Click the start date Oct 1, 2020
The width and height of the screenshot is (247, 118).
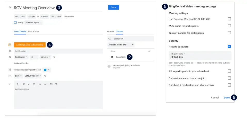(20, 17)
